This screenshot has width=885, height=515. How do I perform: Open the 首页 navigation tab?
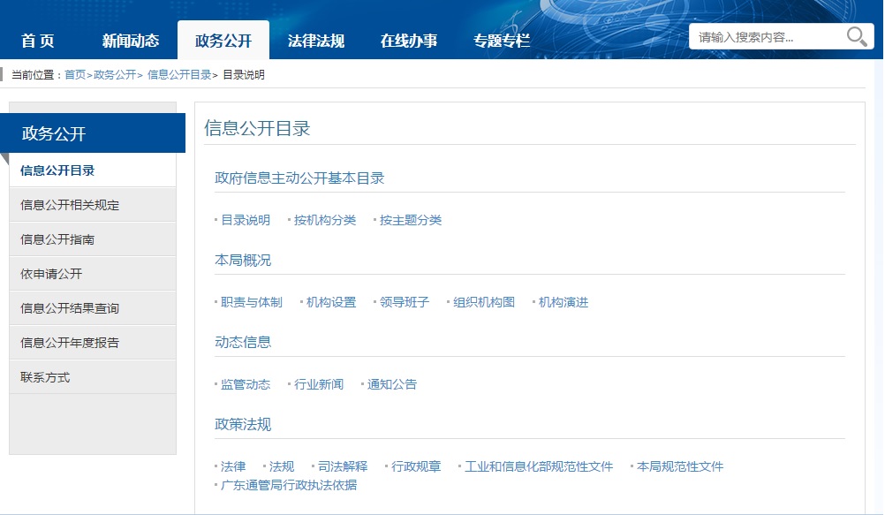(38, 41)
